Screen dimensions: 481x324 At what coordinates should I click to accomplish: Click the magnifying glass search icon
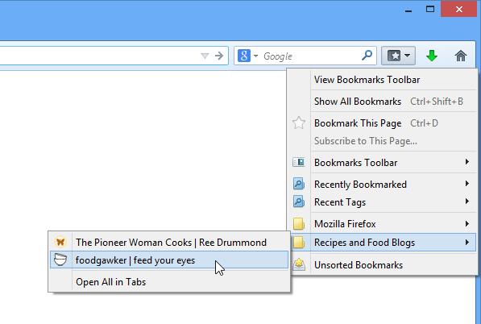tap(367, 56)
